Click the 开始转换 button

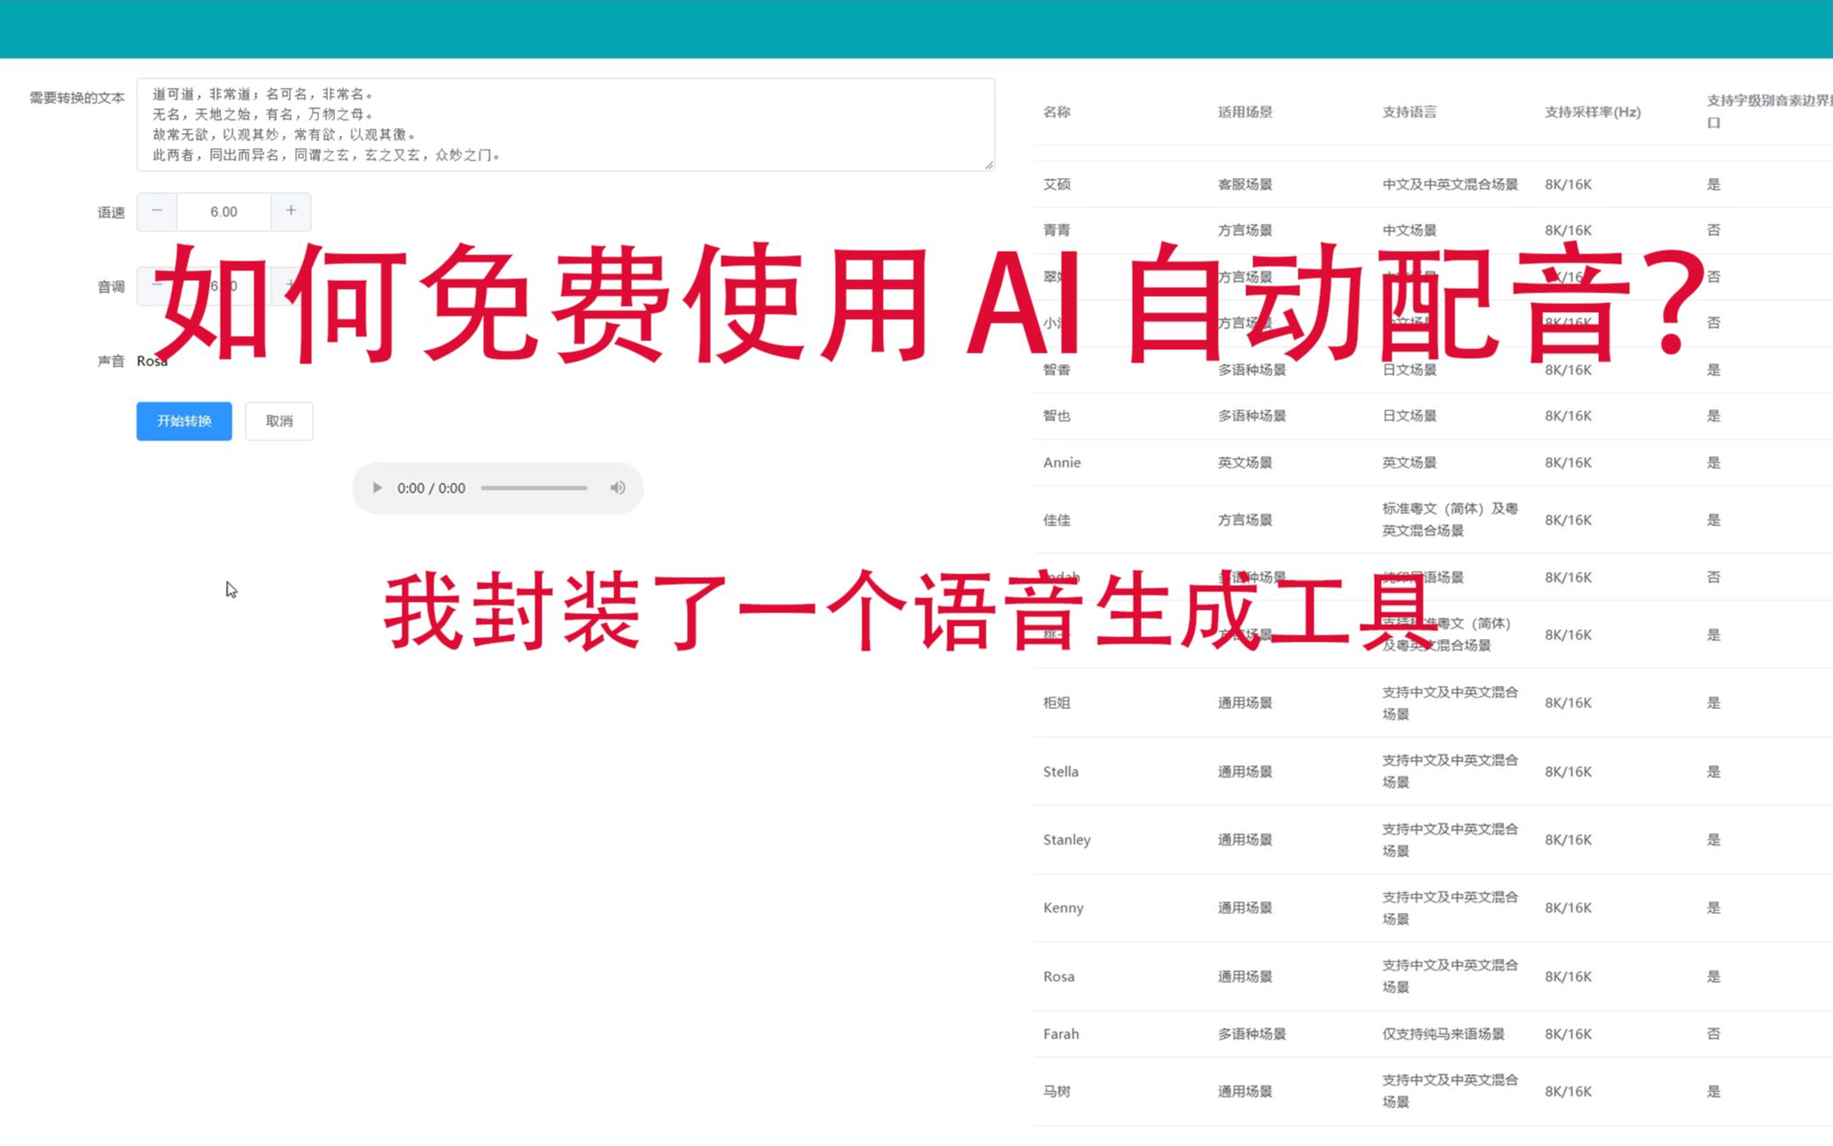coord(184,421)
